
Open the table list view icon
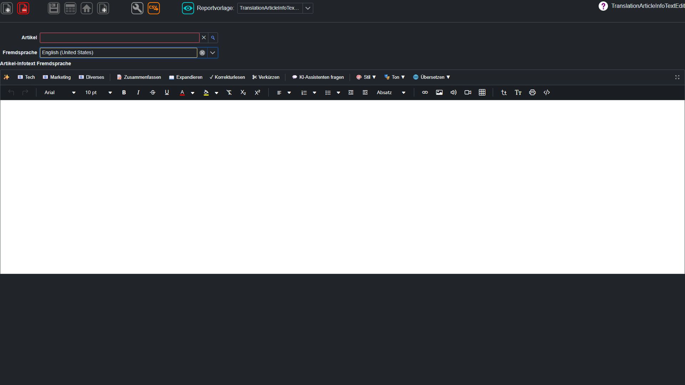pos(70,8)
